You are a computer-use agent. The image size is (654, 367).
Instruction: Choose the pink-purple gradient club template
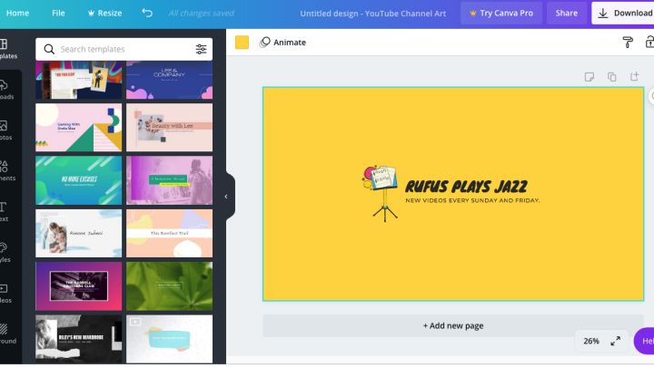79,285
